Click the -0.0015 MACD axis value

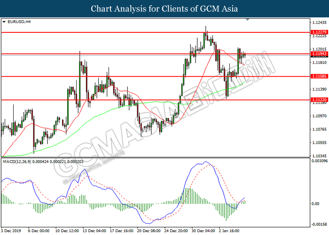[319, 224]
